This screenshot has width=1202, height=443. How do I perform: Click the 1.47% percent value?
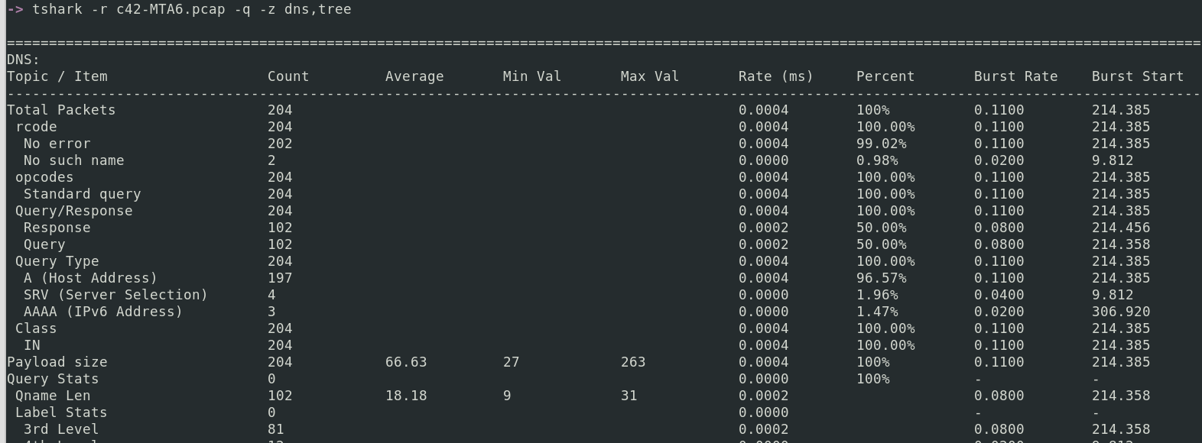coord(877,312)
